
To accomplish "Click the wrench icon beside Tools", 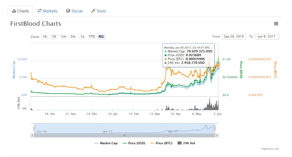I will tap(93, 11).
